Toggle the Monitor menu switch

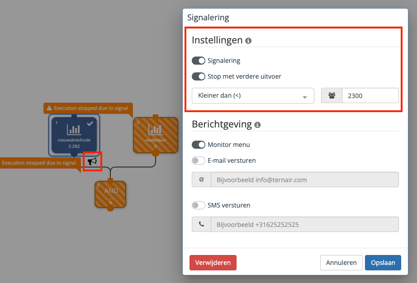click(199, 145)
